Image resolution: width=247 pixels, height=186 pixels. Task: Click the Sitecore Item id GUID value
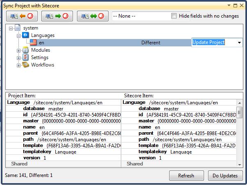(191, 115)
